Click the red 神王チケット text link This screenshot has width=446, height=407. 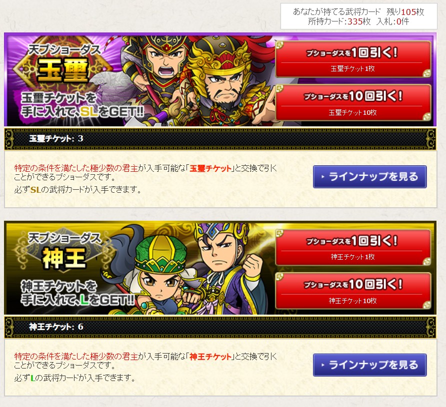(210, 357)
